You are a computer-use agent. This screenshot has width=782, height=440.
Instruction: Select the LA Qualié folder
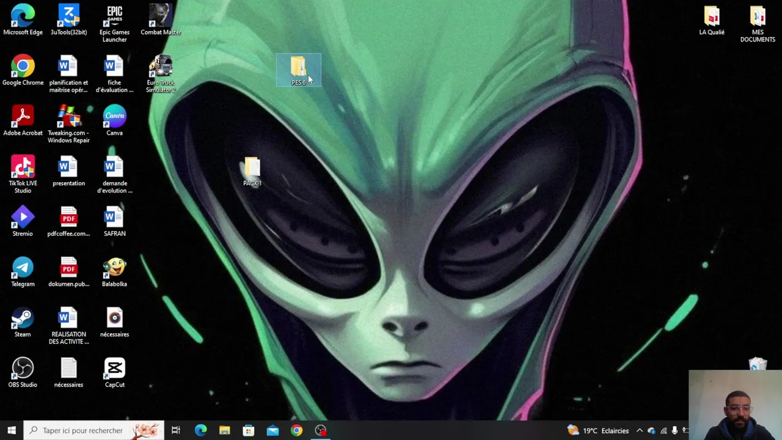tap(712, 20)
